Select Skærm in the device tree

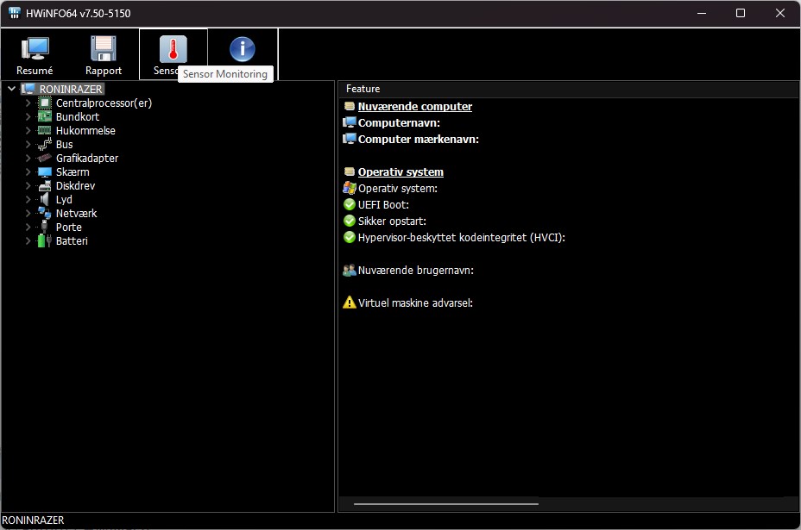click(73, 172)
